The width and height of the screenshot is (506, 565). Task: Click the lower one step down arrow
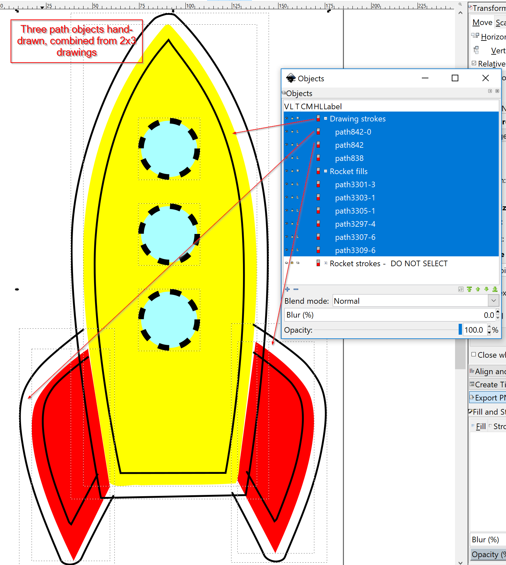pos(486,289)
